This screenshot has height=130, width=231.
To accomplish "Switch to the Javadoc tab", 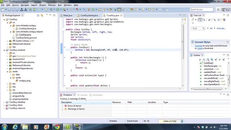I will (x=83, y=95).
